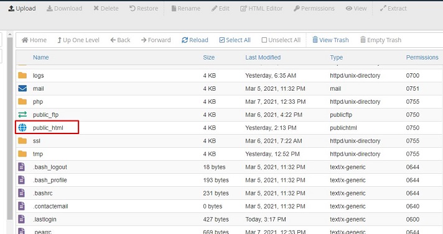Sort by Name column header
This screenshot has width=443, height=234.
[41, 58]
